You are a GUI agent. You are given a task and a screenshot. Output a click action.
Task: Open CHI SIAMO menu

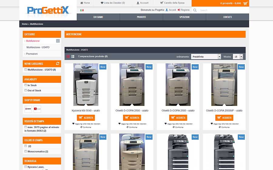click(98, 17)
